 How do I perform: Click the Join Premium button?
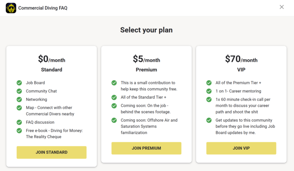(x=146, y=148)
